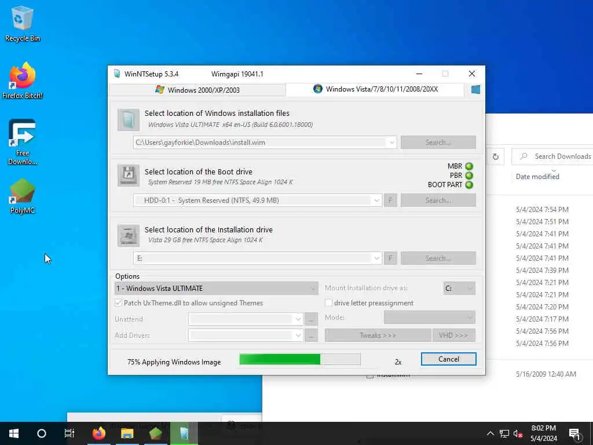Click the Windows installation files source icon
593x445 pixels.
(x=128, y=119)
